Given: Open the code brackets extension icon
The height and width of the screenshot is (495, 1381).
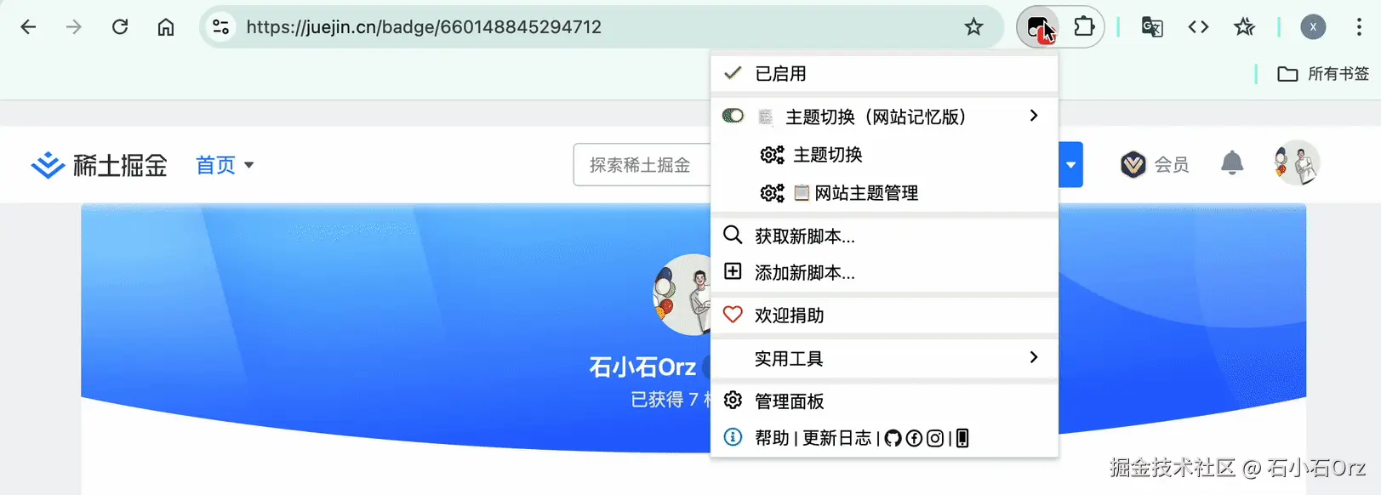Looking at the screenshot, I should point(1198,27).
